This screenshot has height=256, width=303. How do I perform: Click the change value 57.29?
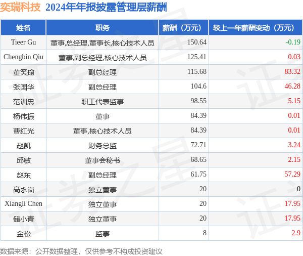(292, 174)
